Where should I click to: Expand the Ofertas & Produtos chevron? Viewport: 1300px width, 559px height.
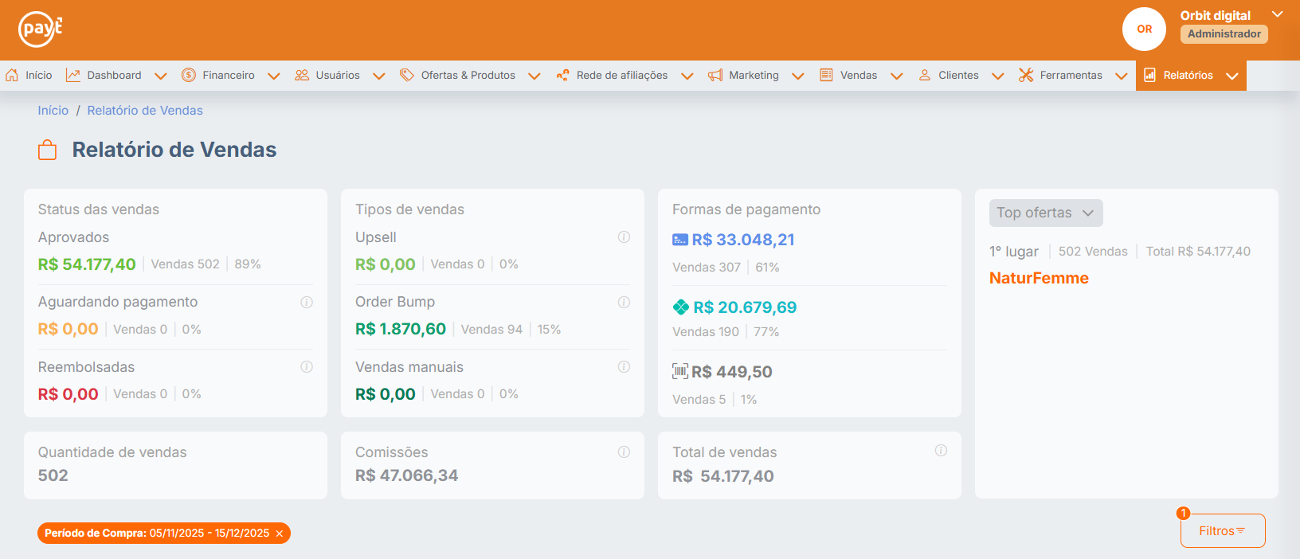534,76
